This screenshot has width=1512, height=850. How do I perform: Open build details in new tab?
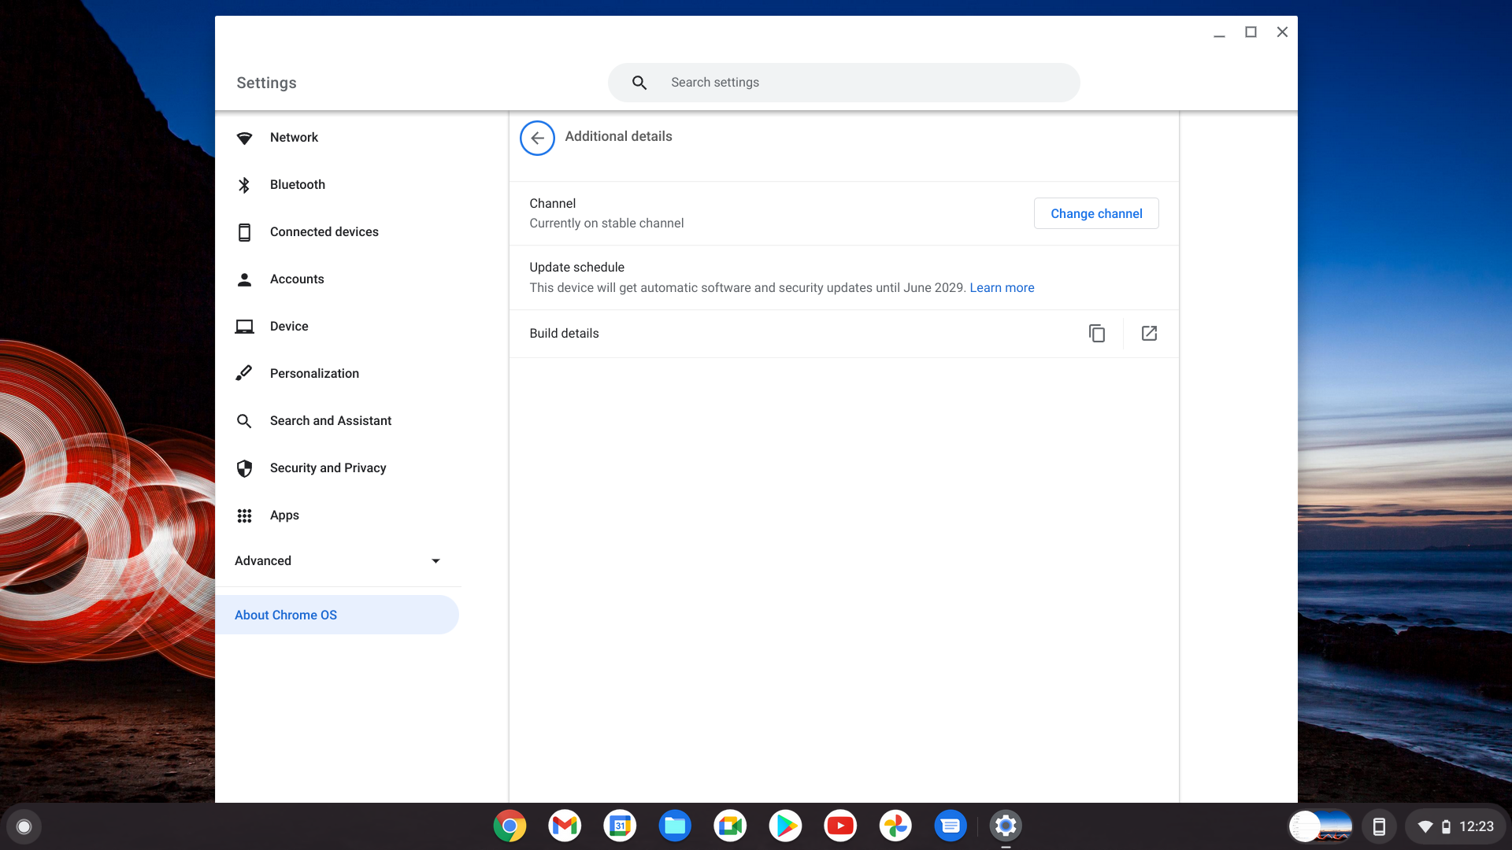[x=1148, y=333]
